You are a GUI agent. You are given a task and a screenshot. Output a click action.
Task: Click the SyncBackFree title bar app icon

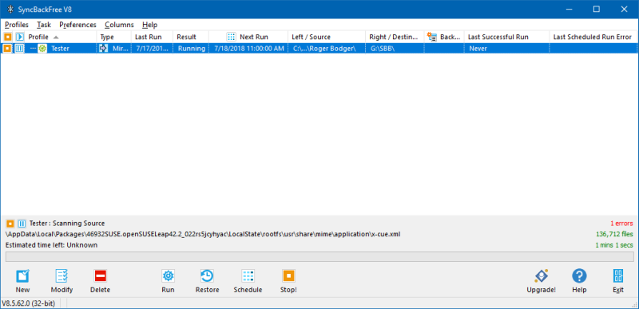10,9
